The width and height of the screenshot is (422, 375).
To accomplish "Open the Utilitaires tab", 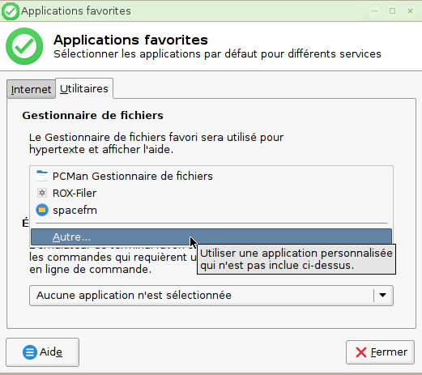I will pyautogui.click(x=84, y=88).
